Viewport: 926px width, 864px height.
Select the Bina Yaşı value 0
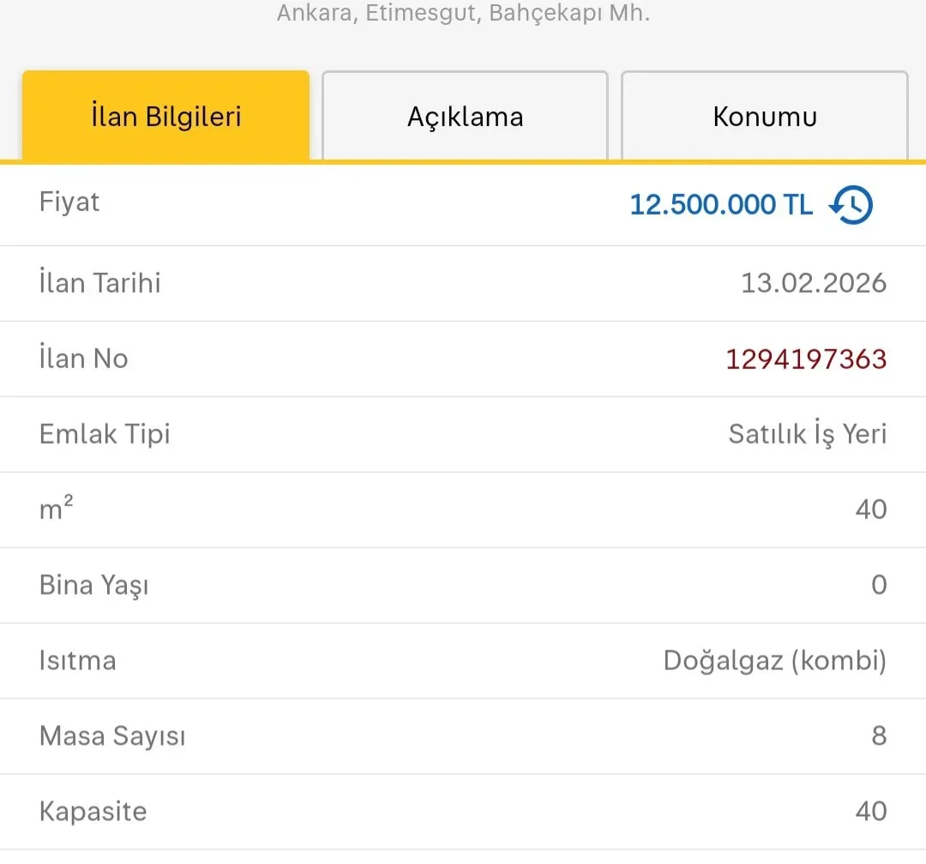(x=878, y=585)
